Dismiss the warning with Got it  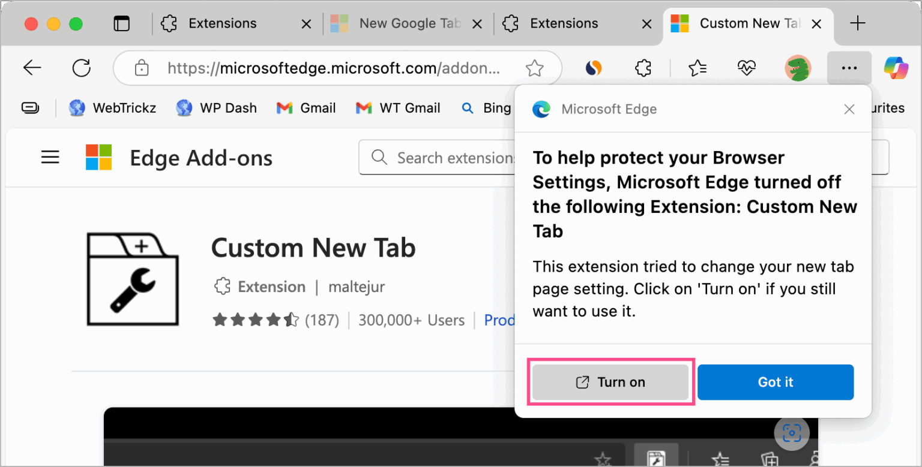pos(776,382)
